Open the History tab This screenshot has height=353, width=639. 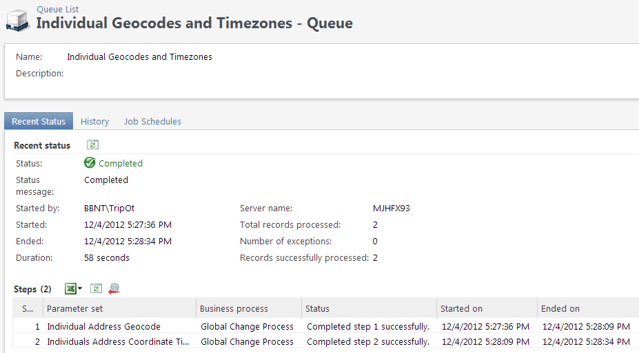pos(94,121)
